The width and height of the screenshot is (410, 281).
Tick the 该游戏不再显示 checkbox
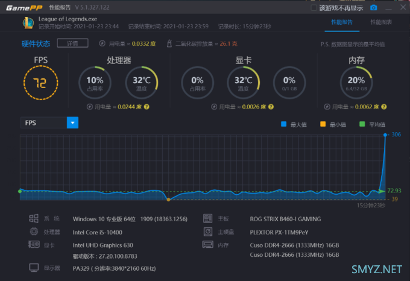click(x=314, y=8)
